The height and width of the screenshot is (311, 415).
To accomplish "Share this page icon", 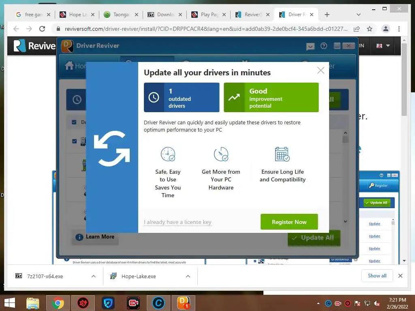I will (357, 29).
